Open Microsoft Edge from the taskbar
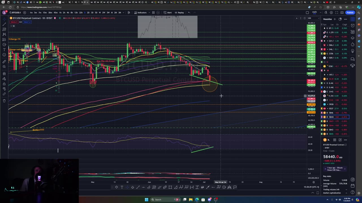 click(x=197, y=200)
